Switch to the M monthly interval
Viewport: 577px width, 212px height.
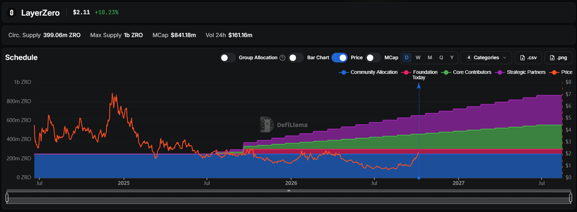(429, 58)
